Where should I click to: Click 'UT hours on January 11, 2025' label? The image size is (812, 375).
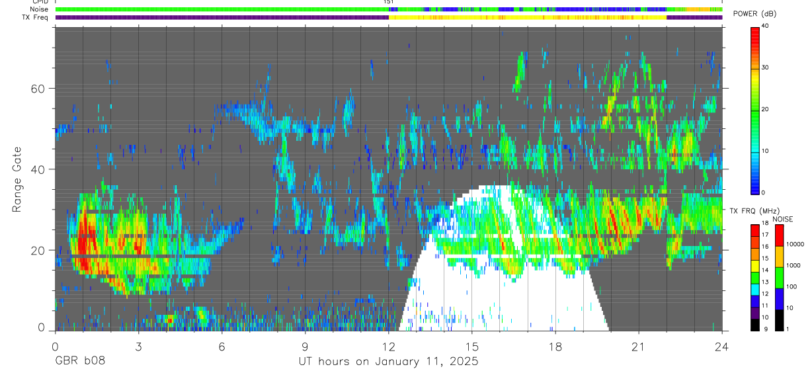coord(387,361)
